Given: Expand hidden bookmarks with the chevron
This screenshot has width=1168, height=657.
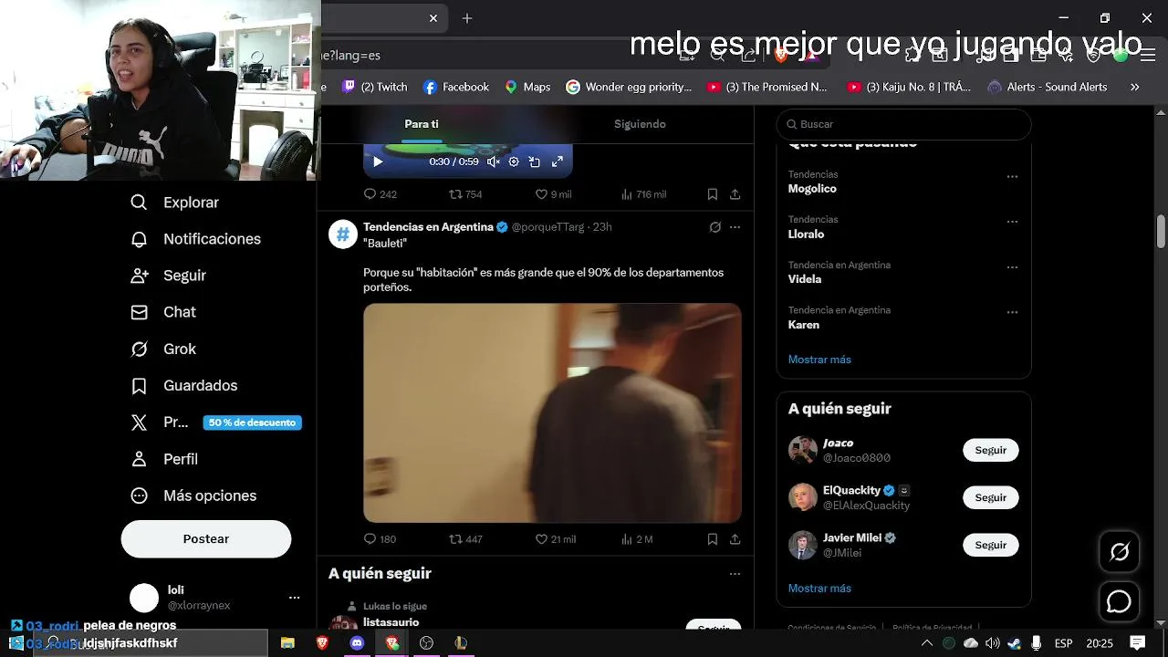Looking at the screenshot, I should point(1134,87).
